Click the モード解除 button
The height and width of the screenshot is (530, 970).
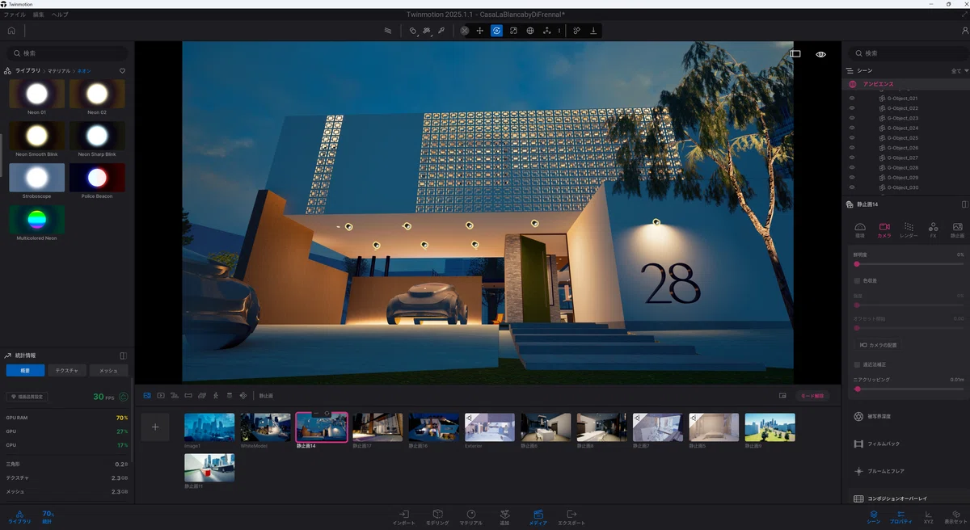point(813,396)
